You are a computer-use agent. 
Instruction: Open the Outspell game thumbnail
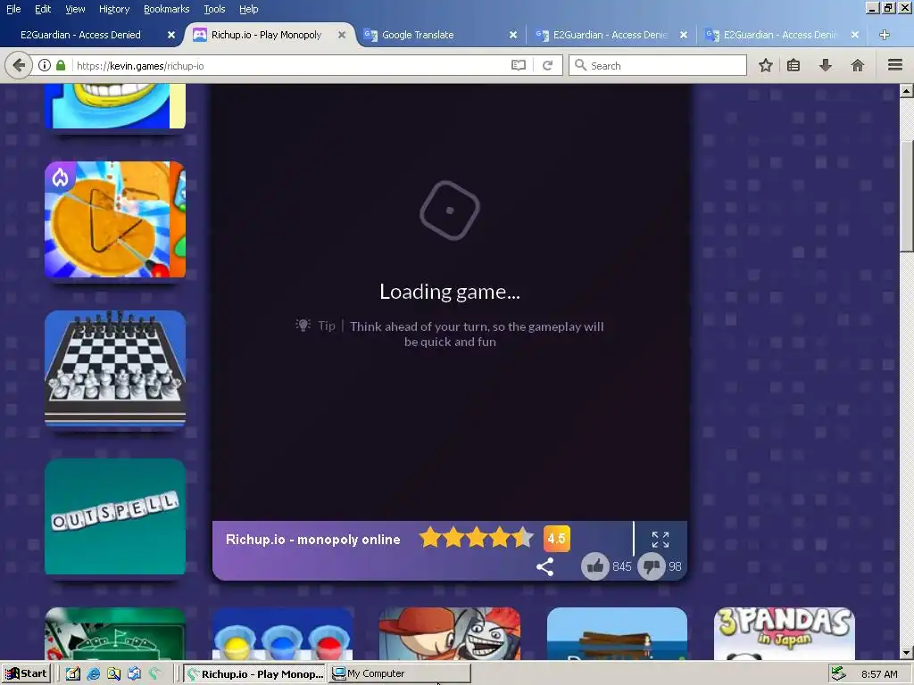pyautogui.click(x=115, y=516)
